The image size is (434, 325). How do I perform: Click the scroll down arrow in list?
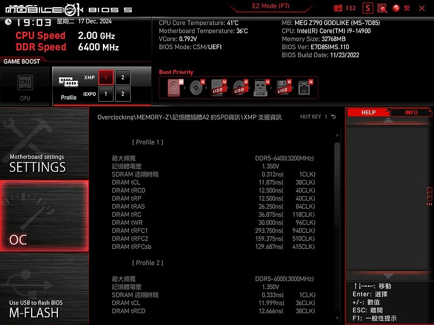337,318
